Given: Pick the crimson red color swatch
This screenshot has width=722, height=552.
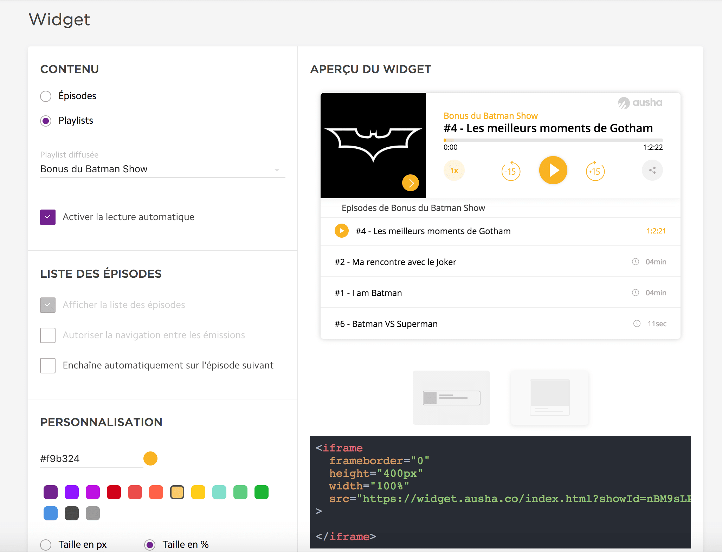Looking at the screenshot, I should pos(114,492).
